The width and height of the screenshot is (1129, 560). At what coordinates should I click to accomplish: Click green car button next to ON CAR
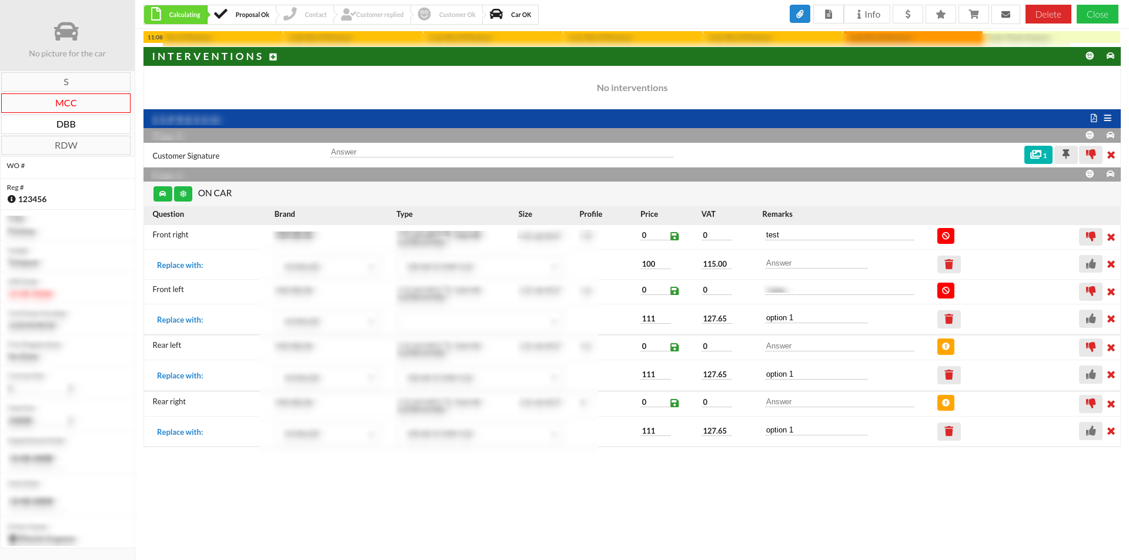(163, 193)
